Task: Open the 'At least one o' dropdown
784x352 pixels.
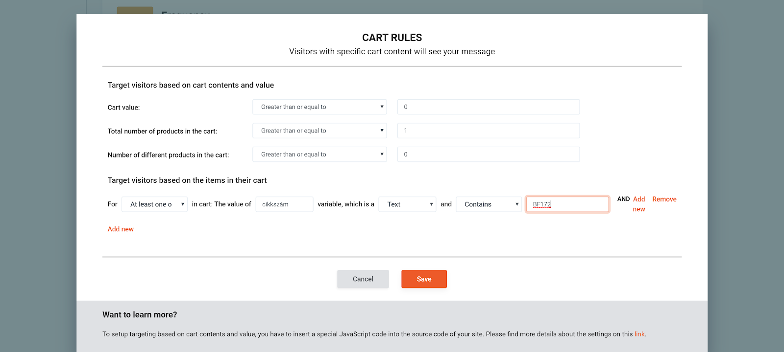Action: click(154, 204)
